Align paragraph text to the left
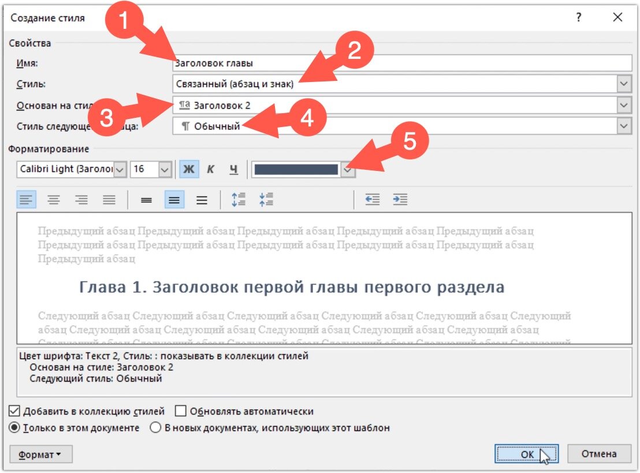 click(x=26, y=200)
